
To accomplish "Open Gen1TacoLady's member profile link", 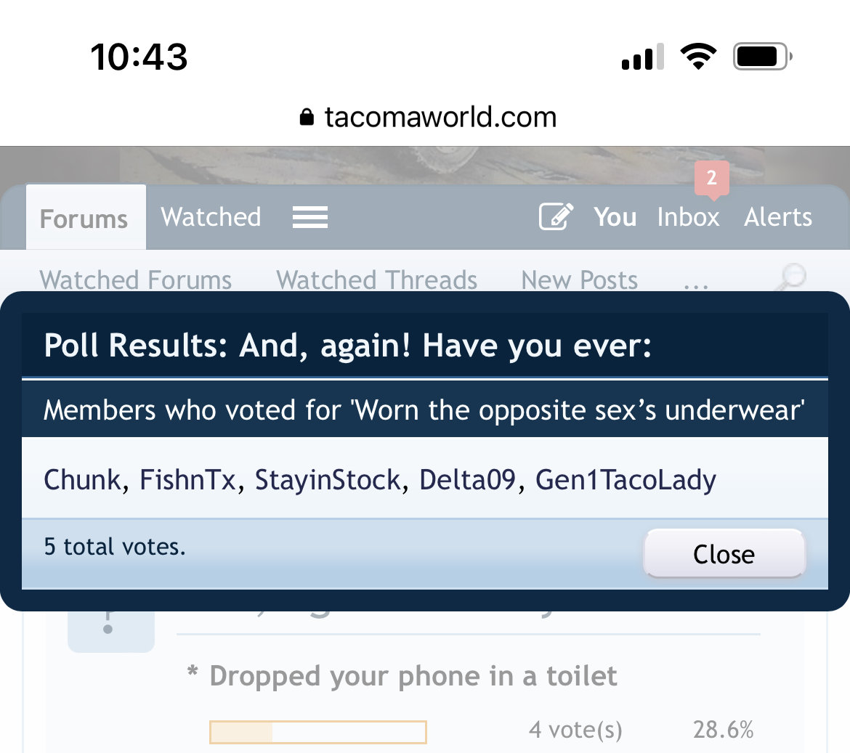I will 626,480.
